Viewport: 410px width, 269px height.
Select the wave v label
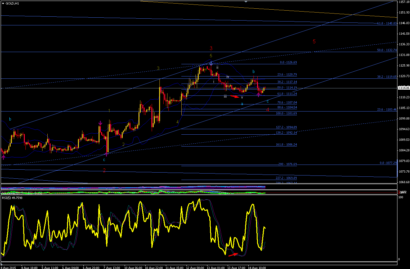tap(242, 97)
